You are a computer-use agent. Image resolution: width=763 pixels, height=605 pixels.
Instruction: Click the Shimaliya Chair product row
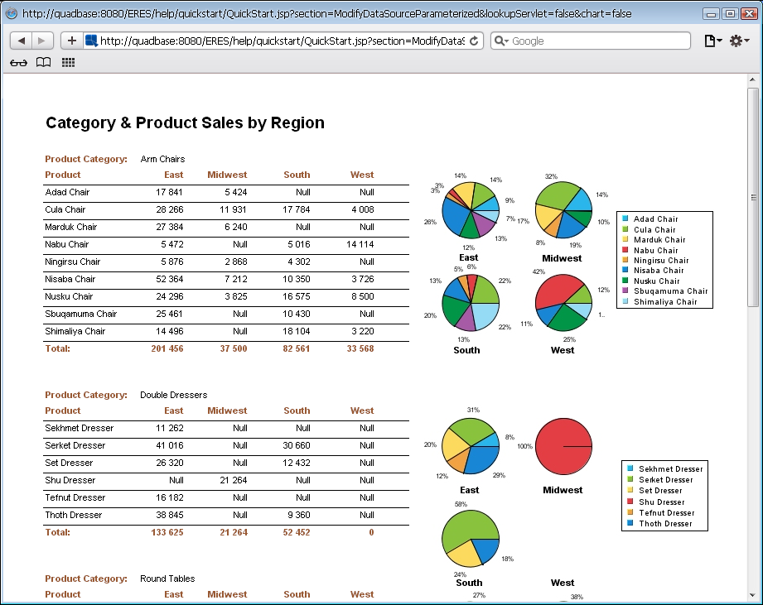[226, 331]
